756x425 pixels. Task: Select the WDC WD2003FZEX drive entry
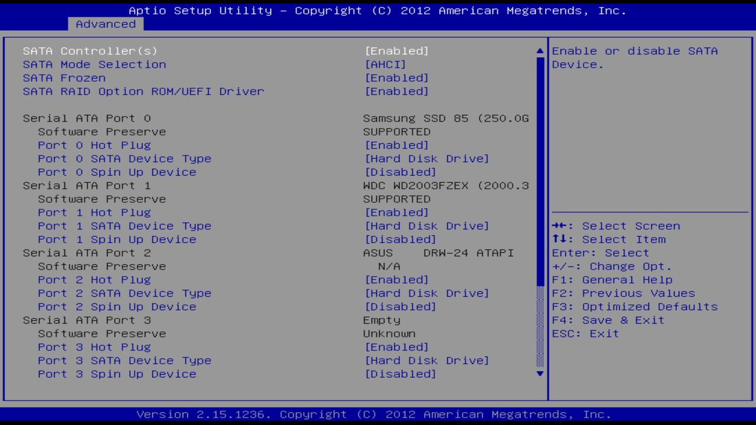(x=86, y=185)
